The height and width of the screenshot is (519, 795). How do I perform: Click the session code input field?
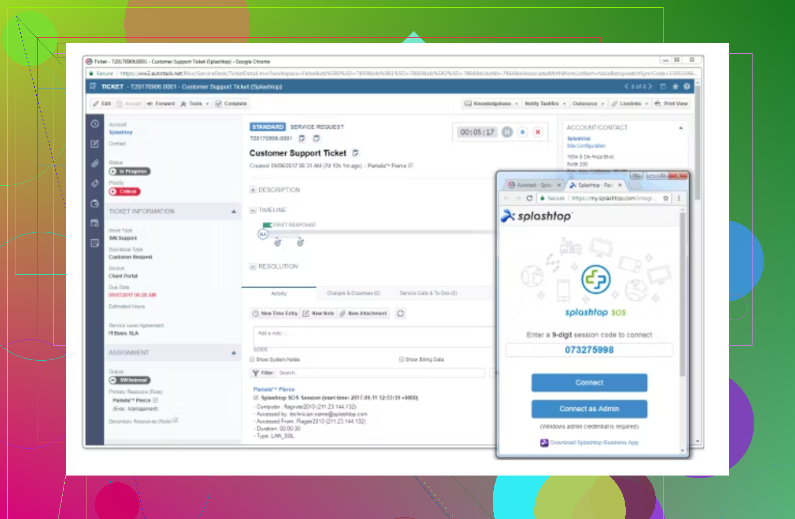pos(590,350)
